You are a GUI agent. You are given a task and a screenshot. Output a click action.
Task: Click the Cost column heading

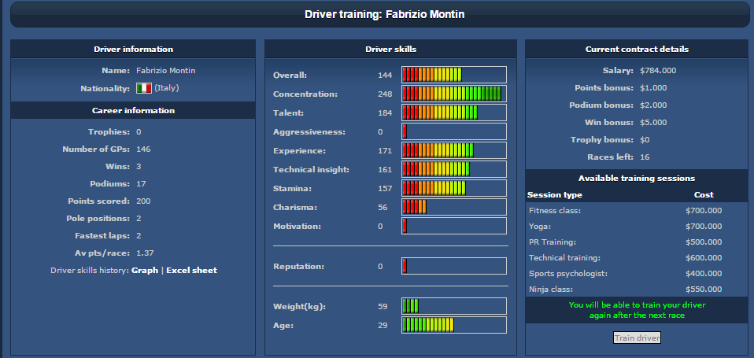click(x=704, y=195)
